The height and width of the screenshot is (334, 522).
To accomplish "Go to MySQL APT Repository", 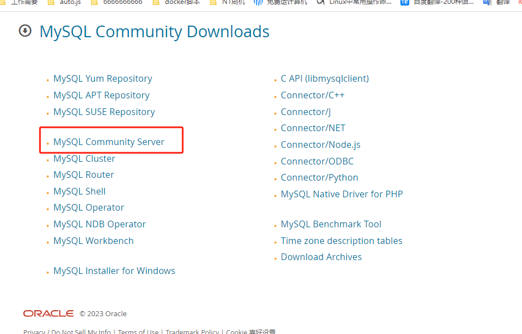I will tap(101, 95).
